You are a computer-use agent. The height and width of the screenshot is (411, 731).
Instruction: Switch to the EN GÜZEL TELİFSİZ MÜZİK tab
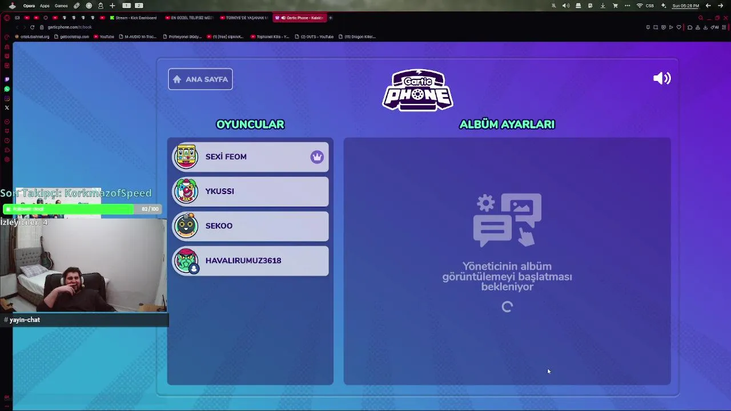point(188,18)
